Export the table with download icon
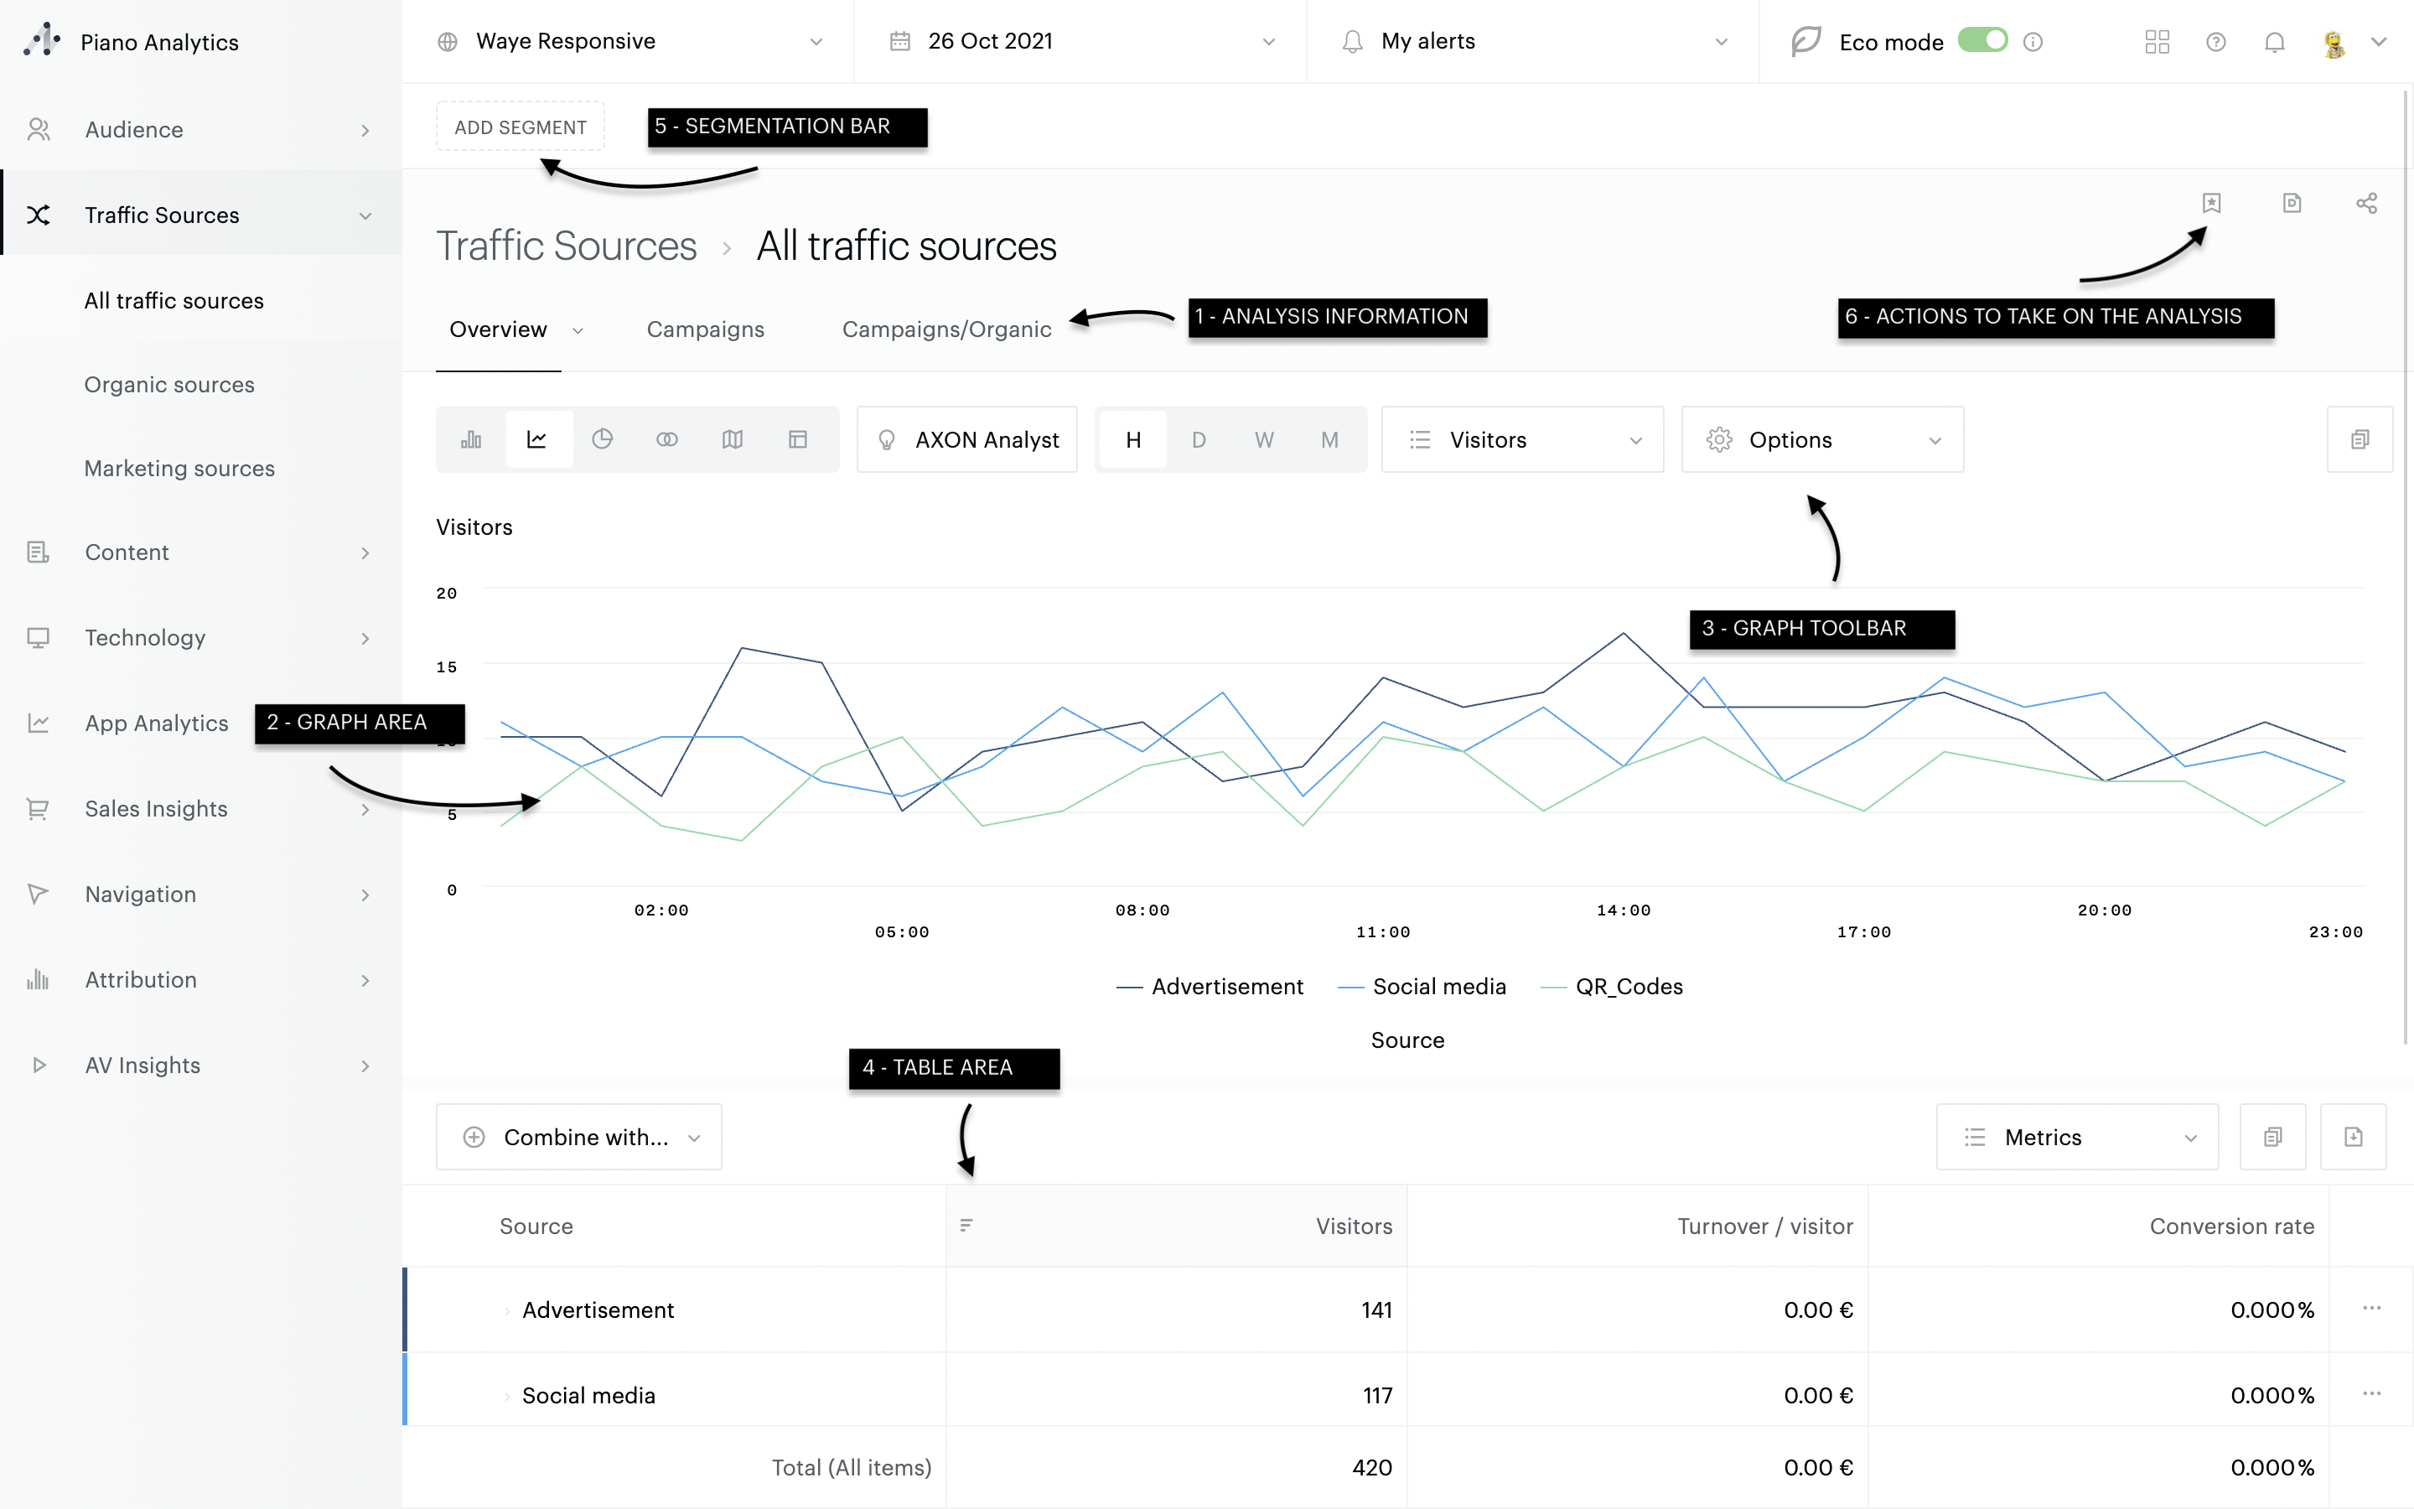 tap(2353, 1137)
